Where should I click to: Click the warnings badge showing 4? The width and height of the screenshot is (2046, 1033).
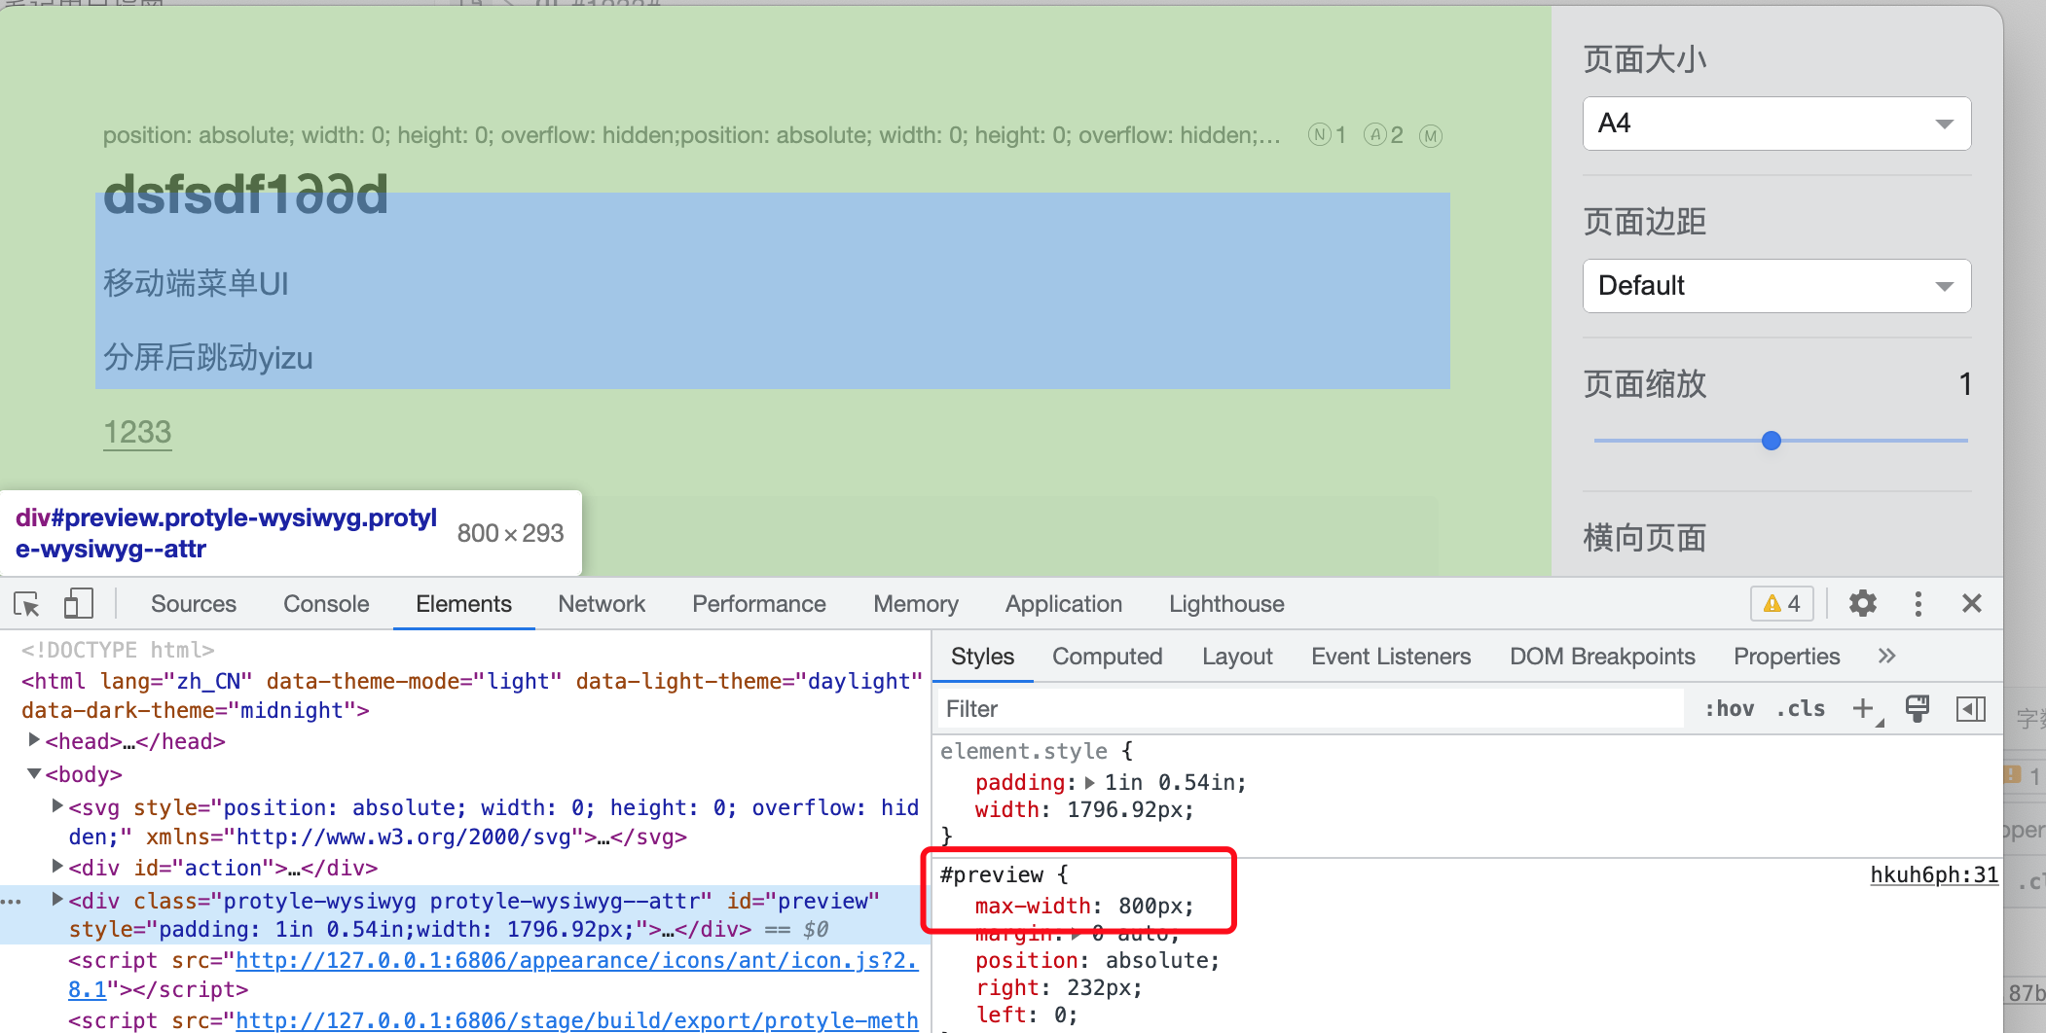point(1782,604)
